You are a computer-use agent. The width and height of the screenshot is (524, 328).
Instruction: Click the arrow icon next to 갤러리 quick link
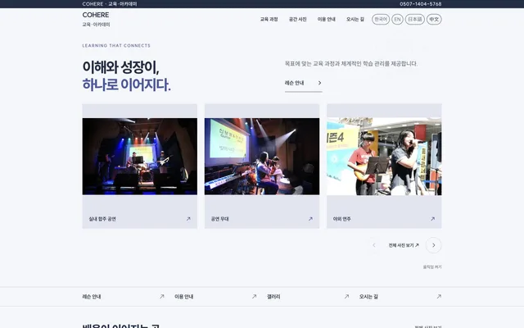tap(346, 297)
